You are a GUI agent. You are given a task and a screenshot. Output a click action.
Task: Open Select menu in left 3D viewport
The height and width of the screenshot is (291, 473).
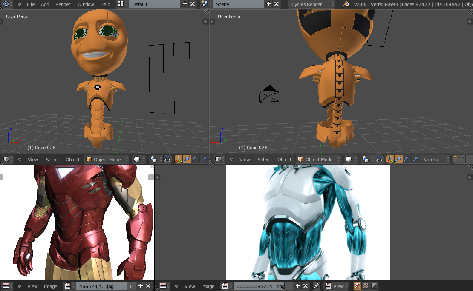tap(52, 160)
